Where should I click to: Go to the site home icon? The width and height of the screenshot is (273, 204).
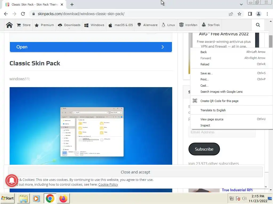click(9, 25)
